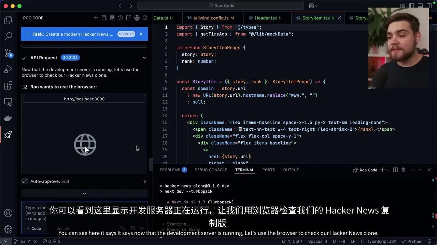Open the Code mode dropdown
Image resolution: width=437 pixels, height=245 pixels.
click(x=33, y=229)
